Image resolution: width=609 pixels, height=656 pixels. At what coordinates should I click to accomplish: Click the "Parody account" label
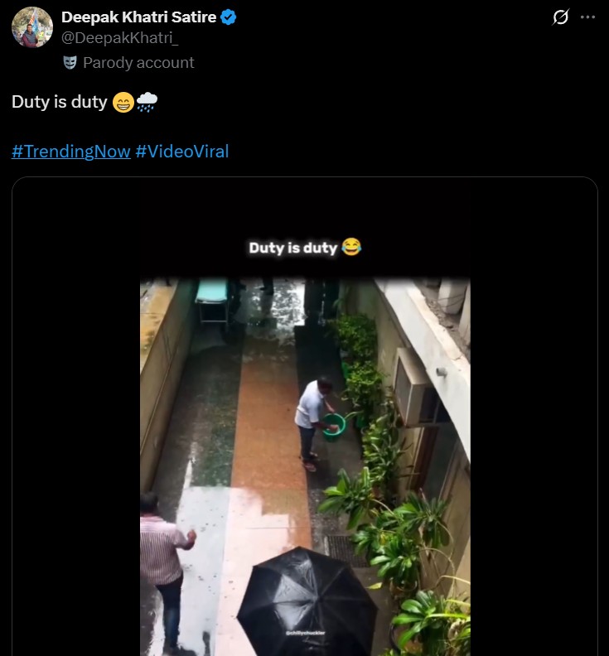click(138, 63)
